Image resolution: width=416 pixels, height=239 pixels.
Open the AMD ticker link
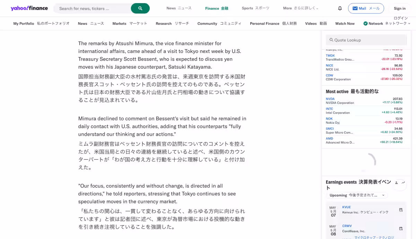tap(329, 138)
